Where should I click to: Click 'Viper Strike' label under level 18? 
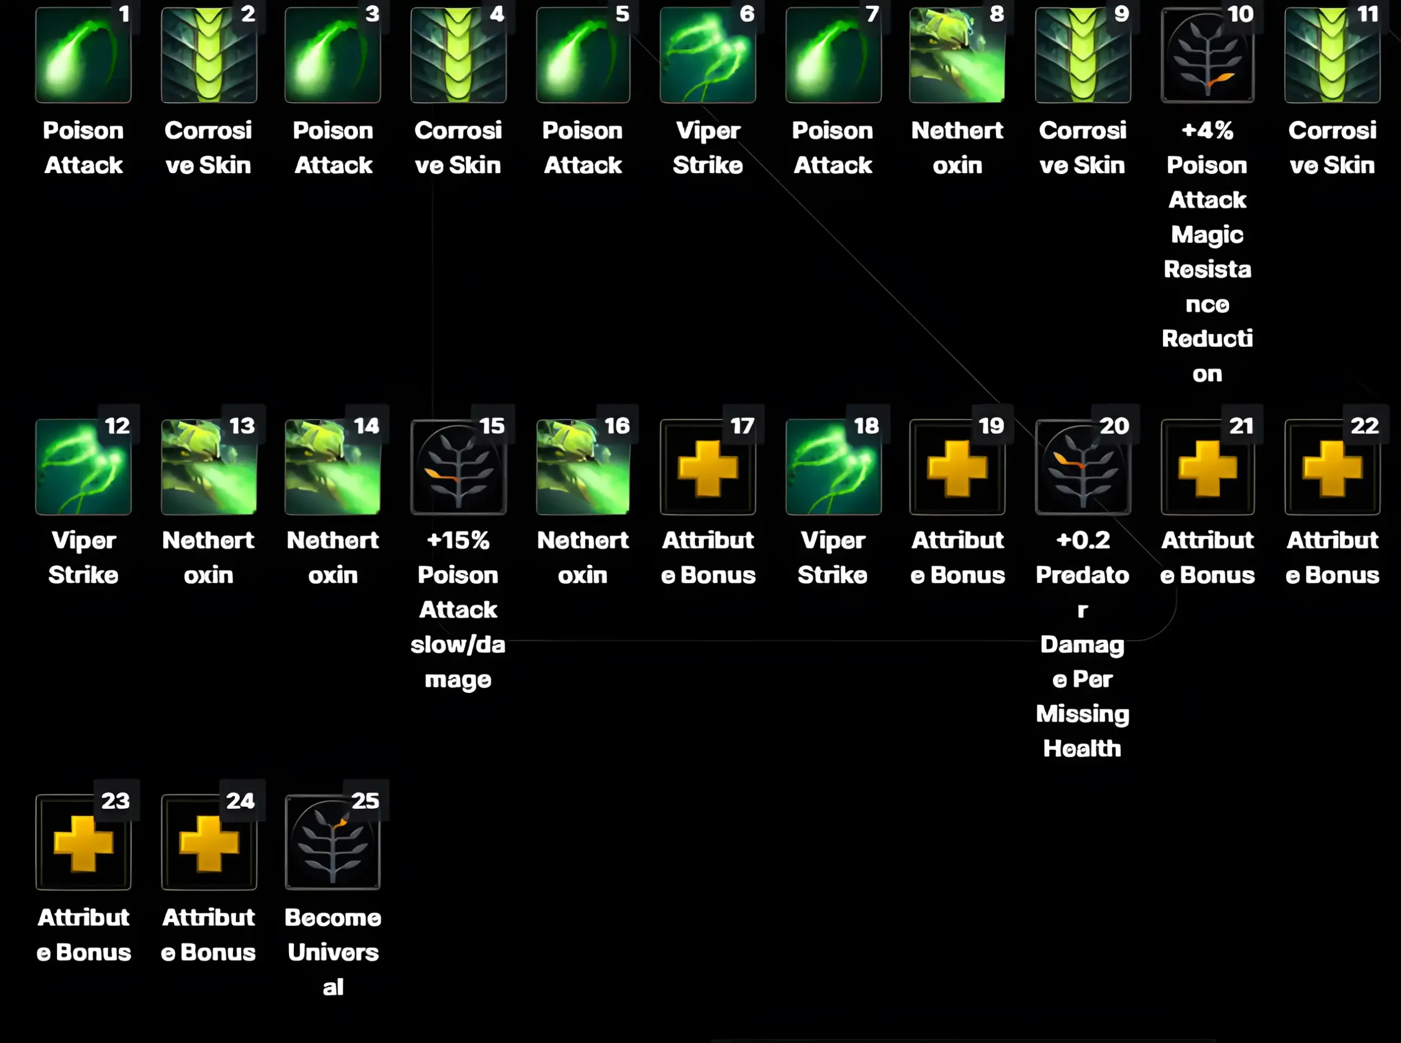pos(833,558)
